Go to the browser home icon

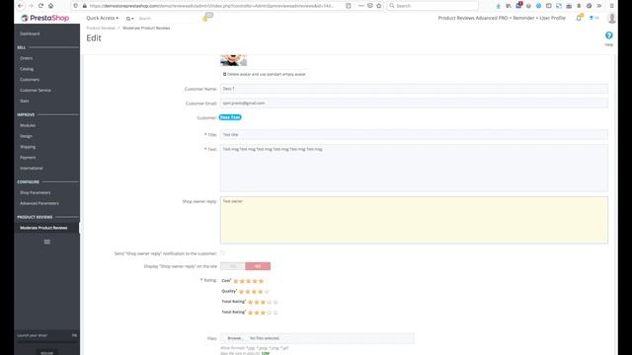[x=50, y=6]
